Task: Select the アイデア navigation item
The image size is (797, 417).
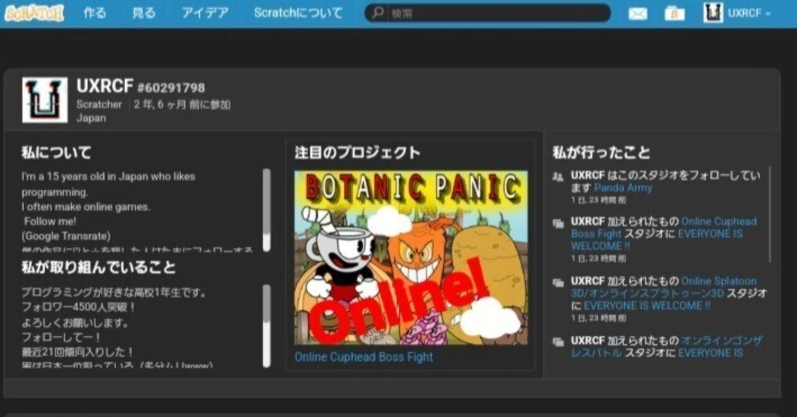Action: click(x=205, y=13)
